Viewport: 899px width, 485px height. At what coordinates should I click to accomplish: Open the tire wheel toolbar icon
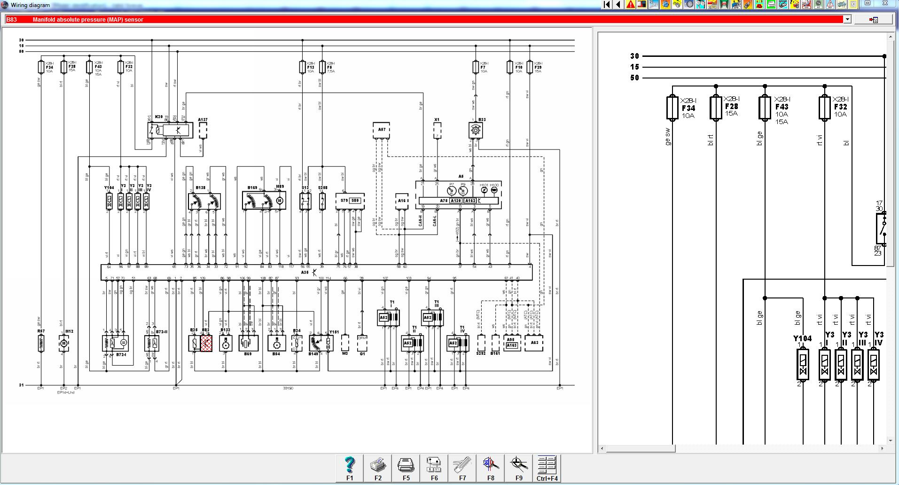689,4
